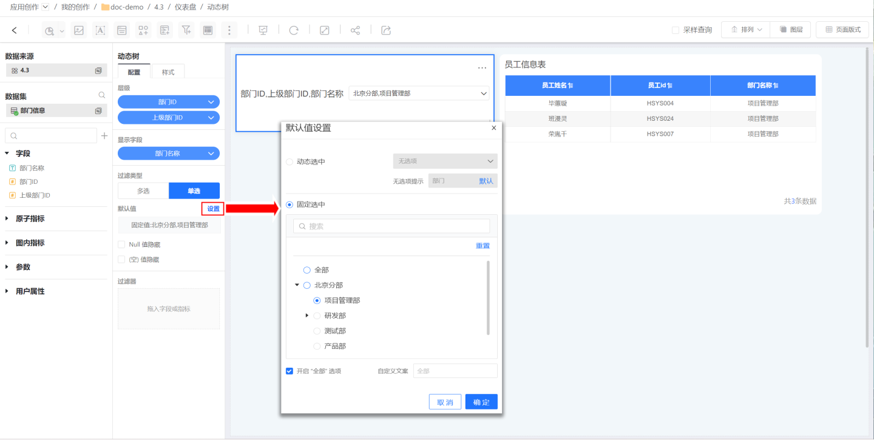Search the dataset with the magnifier icon

pos(102,96)
